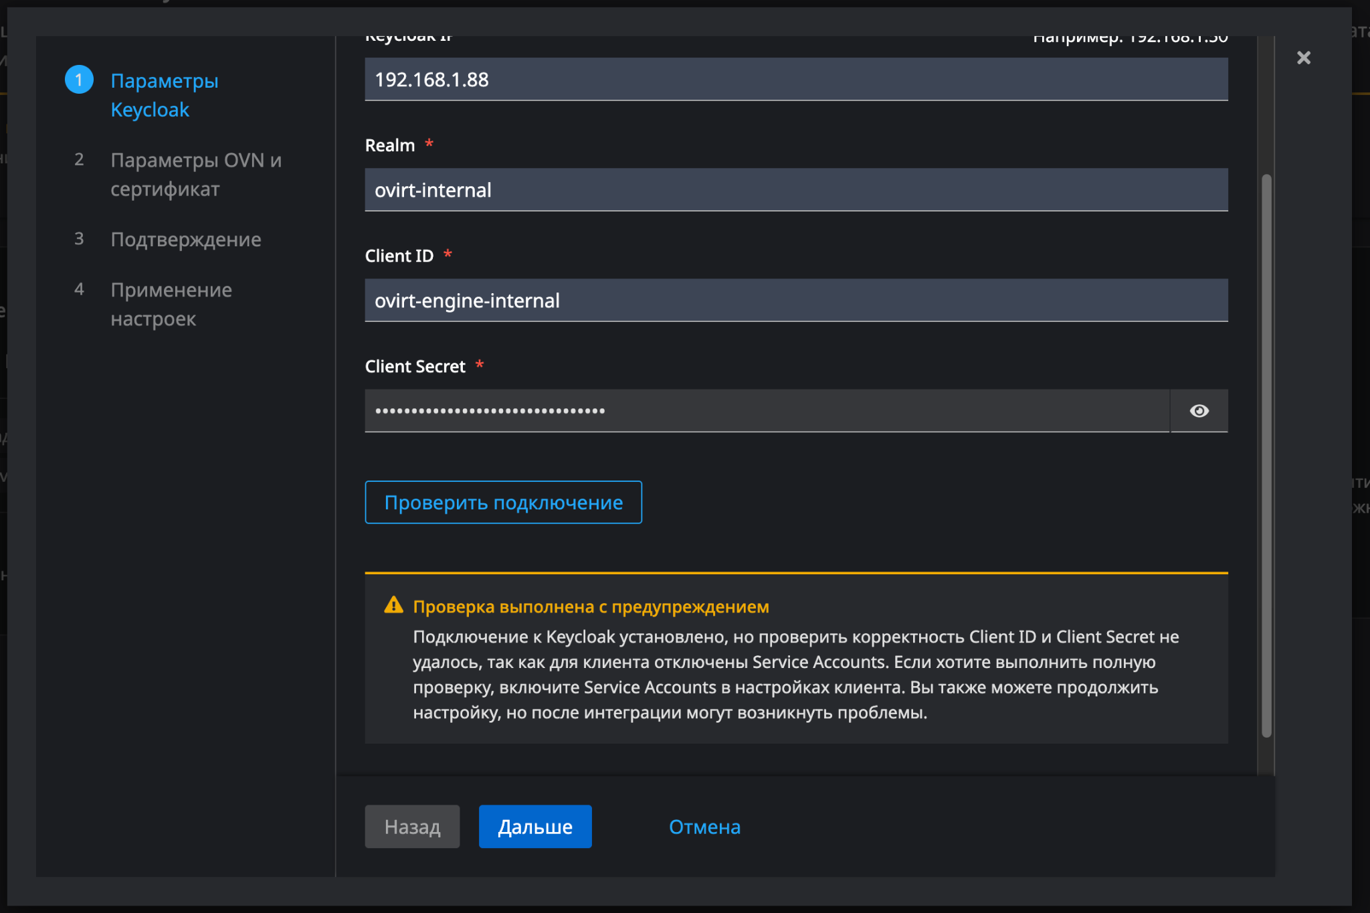The image size is (1370, 913).
Task: Open Параметры Keycloak wizard step
Action: coord(164,95)
